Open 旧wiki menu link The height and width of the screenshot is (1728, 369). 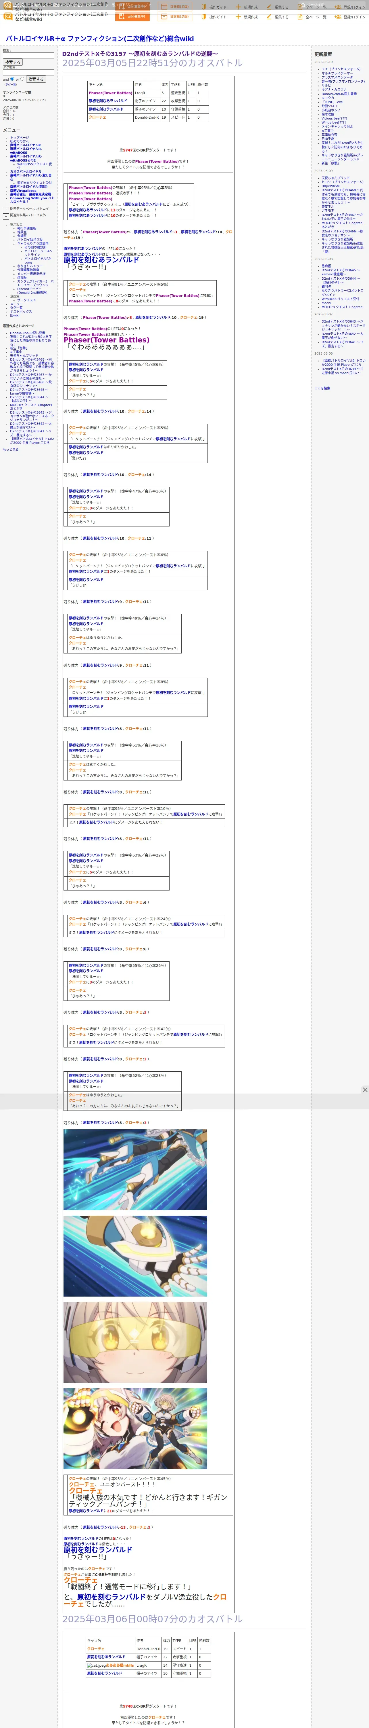click(15, 315)
